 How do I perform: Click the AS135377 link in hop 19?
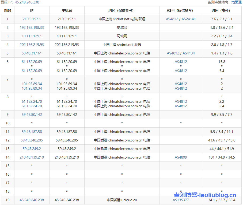[x=181, y=200]
